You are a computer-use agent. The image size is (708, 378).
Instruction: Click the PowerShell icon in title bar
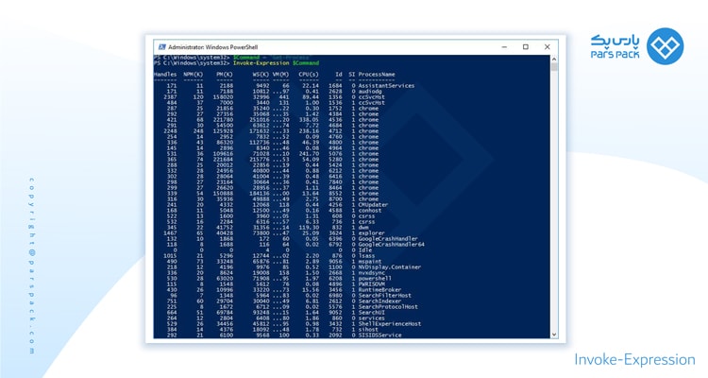(161, 46)
